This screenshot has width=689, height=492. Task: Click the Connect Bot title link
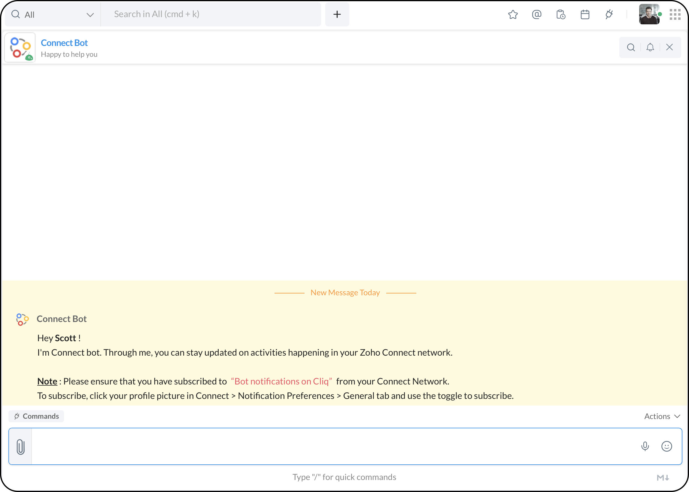click(x=64, y=43)
